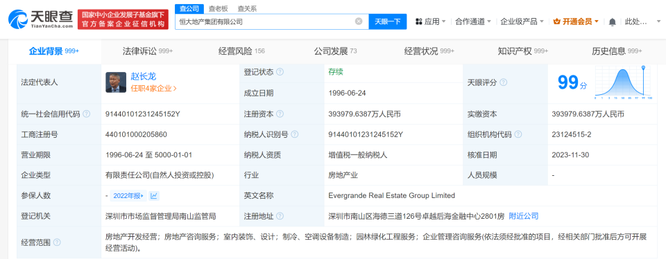Image resolution: width=666 pixels, height=259 pixels.
Task: Click the 实缴资本 value 393979.6387万人民币
Action: 588,114
